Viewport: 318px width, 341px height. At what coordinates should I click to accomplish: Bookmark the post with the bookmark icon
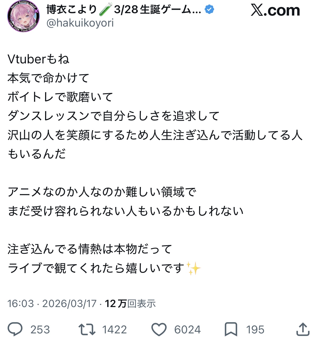tap(231, 329)
